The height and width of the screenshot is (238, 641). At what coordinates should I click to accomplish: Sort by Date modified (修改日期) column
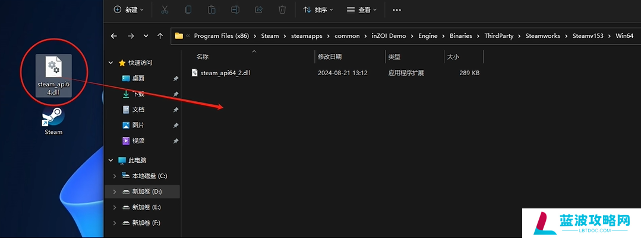tap(330, 57)
